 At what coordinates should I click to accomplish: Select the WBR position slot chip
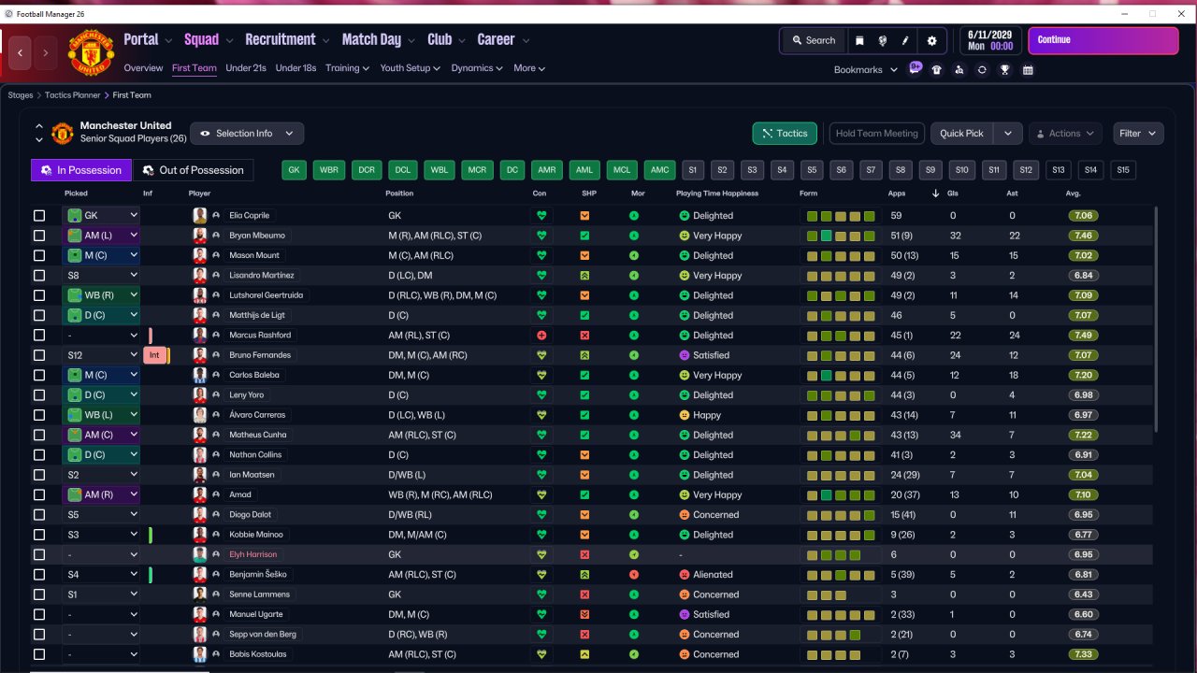coord(328,170)
